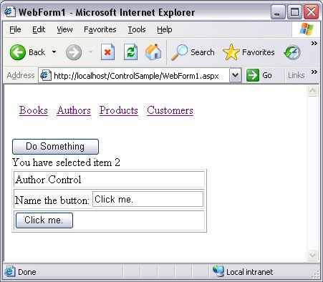The width and height of the screenshot is (323, 282).
Task: Click the green Go arrow button
Action: click(x=253, y=75)
